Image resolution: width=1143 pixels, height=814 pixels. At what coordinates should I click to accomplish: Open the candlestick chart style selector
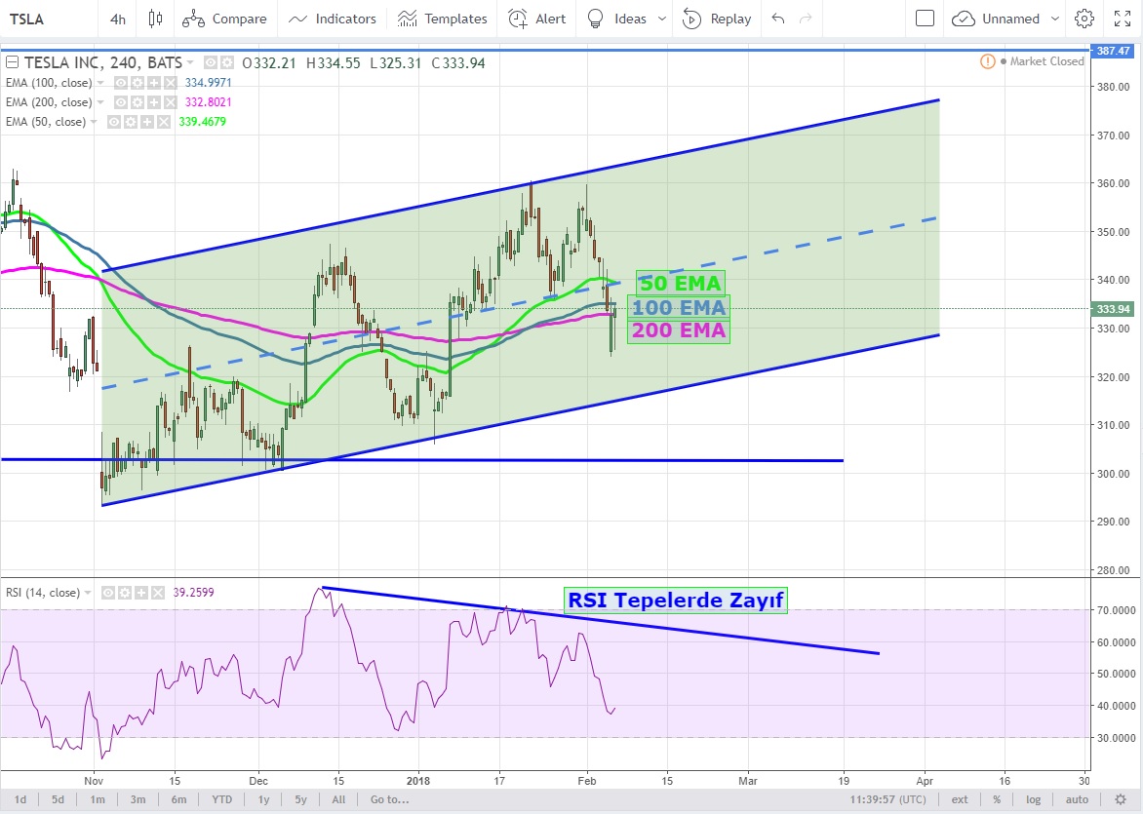155,19
